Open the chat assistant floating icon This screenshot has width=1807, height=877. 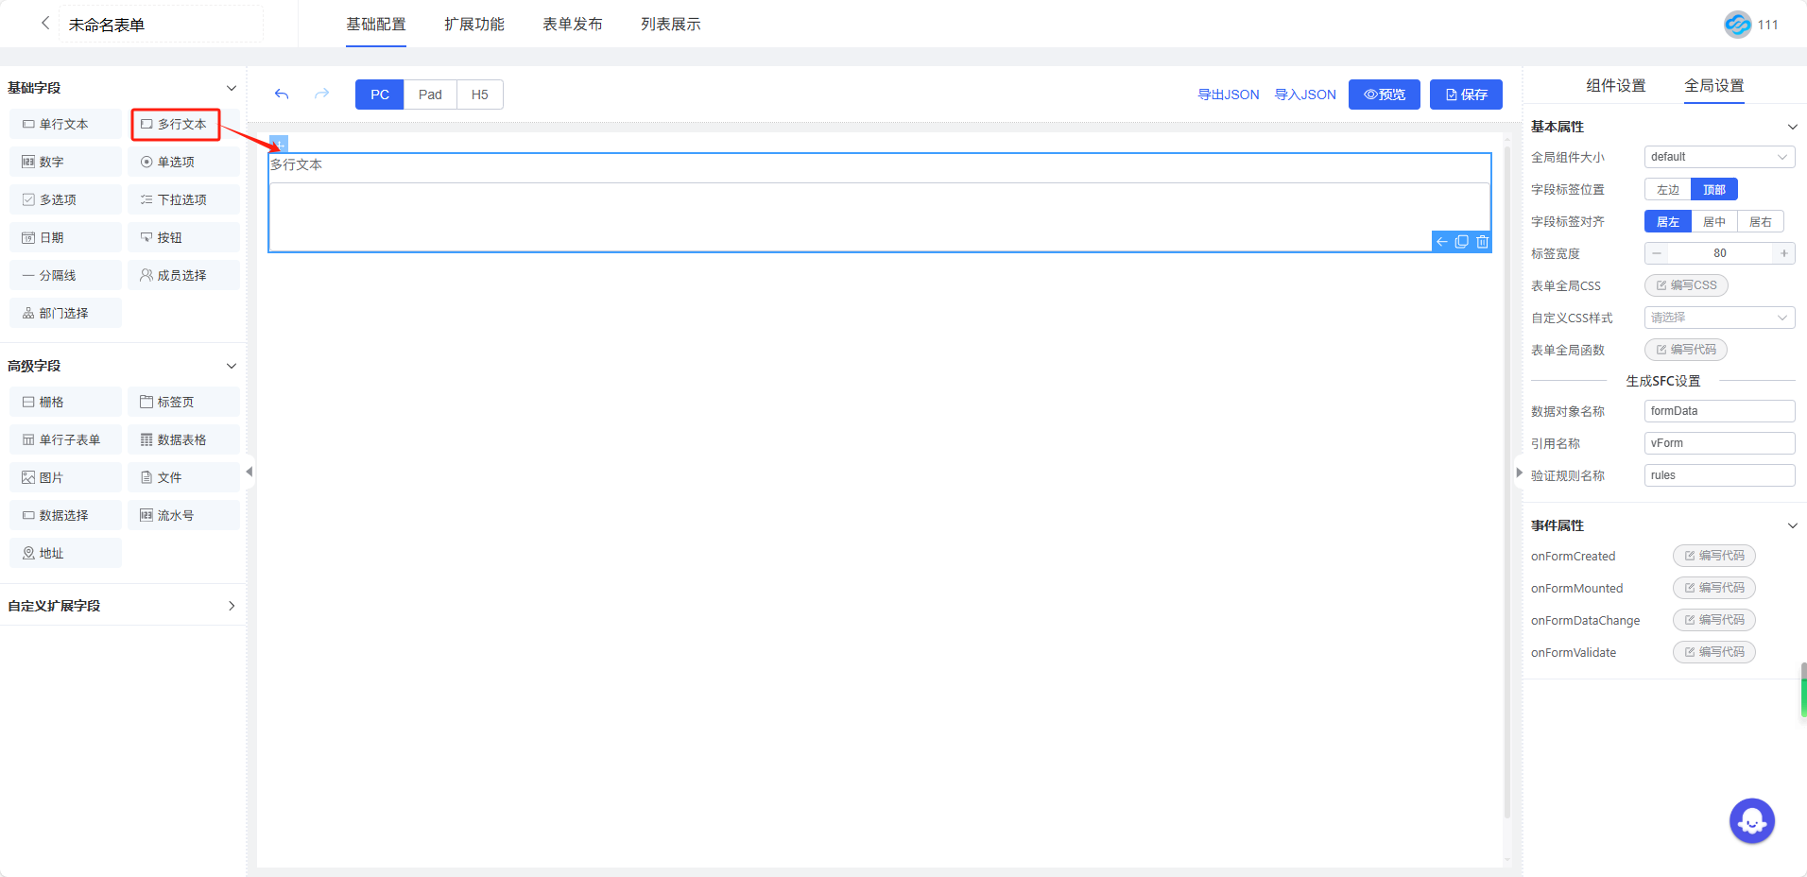(x=1751, y=821)
